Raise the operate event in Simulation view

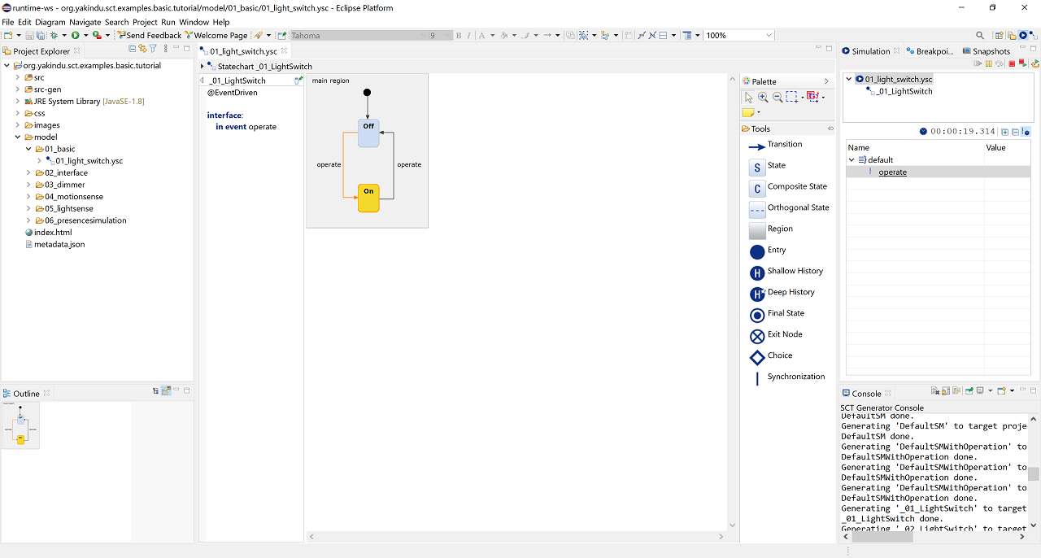892,172
